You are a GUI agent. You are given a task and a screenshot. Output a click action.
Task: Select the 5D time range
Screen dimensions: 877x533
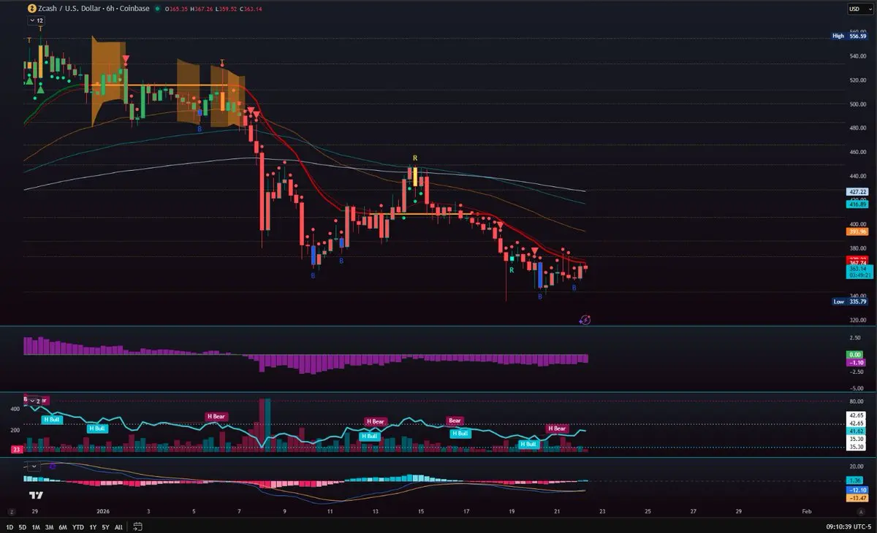pyautogui.click(x=23, y=526)
